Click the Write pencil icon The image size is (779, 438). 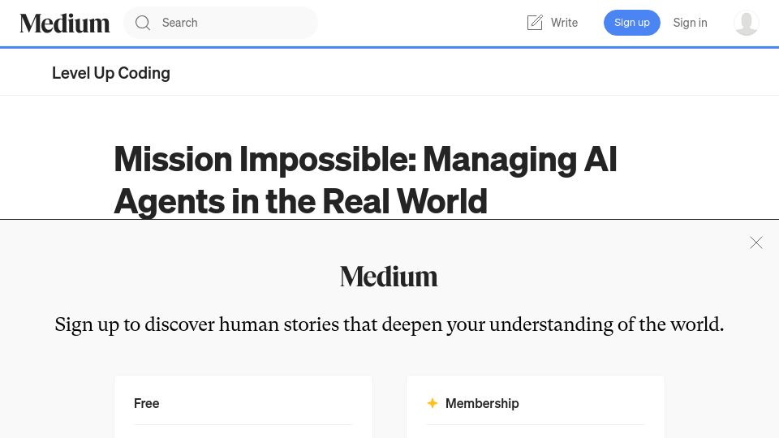coord(535,23)
